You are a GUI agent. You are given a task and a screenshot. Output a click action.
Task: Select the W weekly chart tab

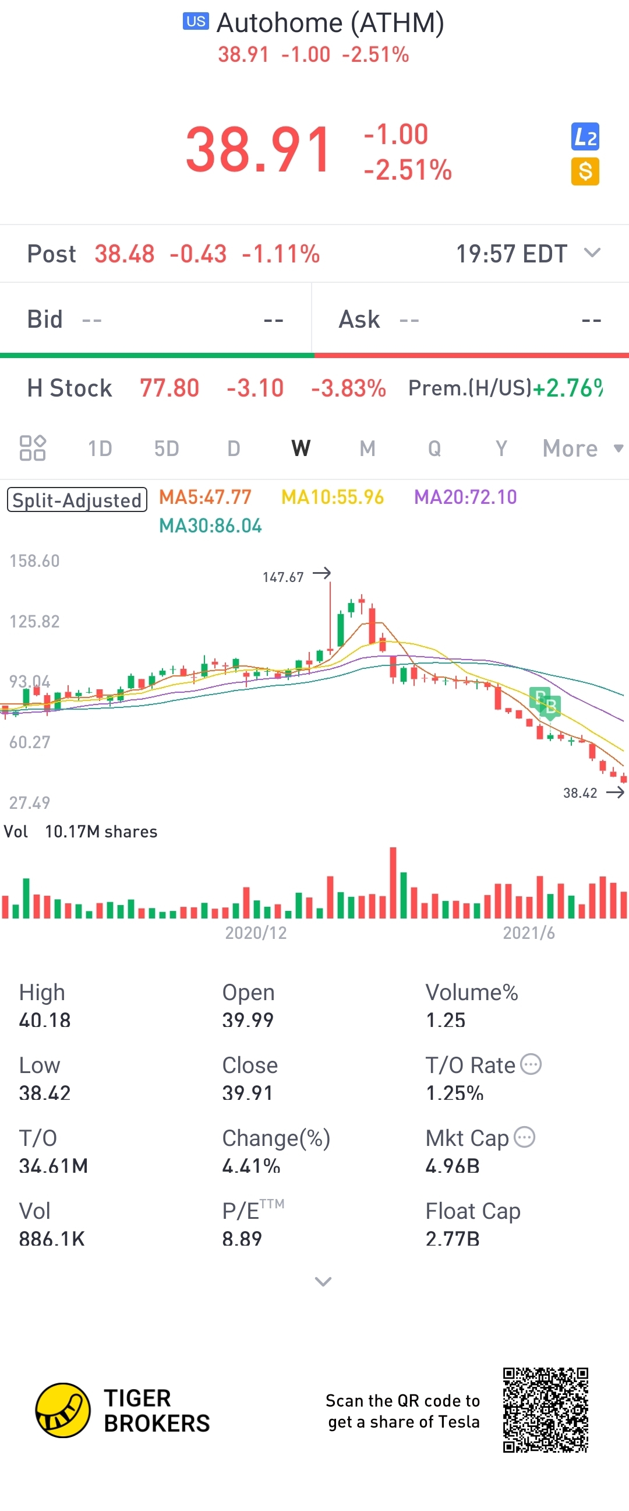point(301,448)
